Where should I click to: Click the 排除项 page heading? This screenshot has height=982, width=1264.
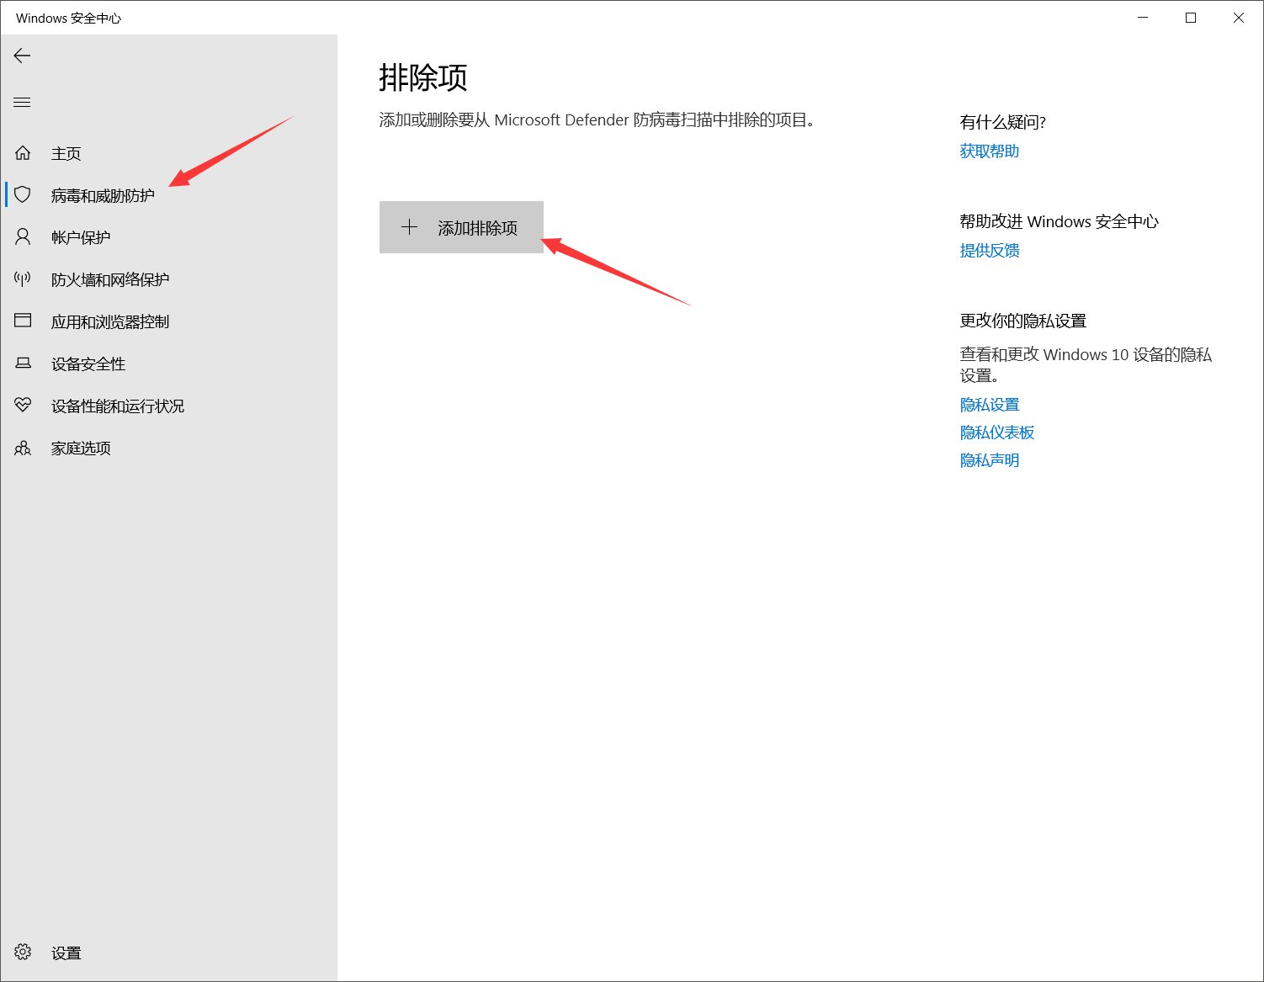(423, 77)
